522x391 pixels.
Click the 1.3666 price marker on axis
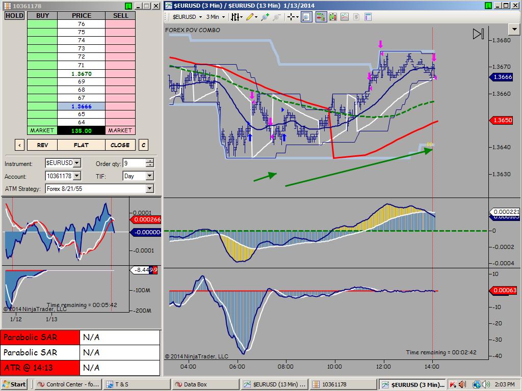pos(501,77)
